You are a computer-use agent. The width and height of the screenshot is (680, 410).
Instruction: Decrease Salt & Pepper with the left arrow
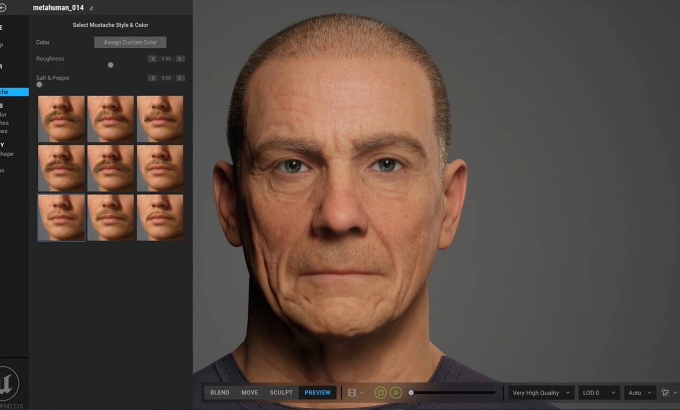coord(153,78)
